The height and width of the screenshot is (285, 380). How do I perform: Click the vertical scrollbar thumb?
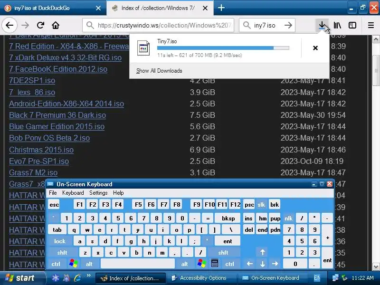376,70
